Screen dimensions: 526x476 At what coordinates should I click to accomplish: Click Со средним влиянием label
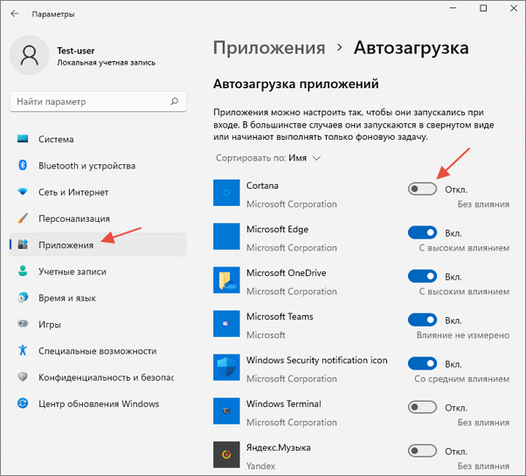pos(462,379)
